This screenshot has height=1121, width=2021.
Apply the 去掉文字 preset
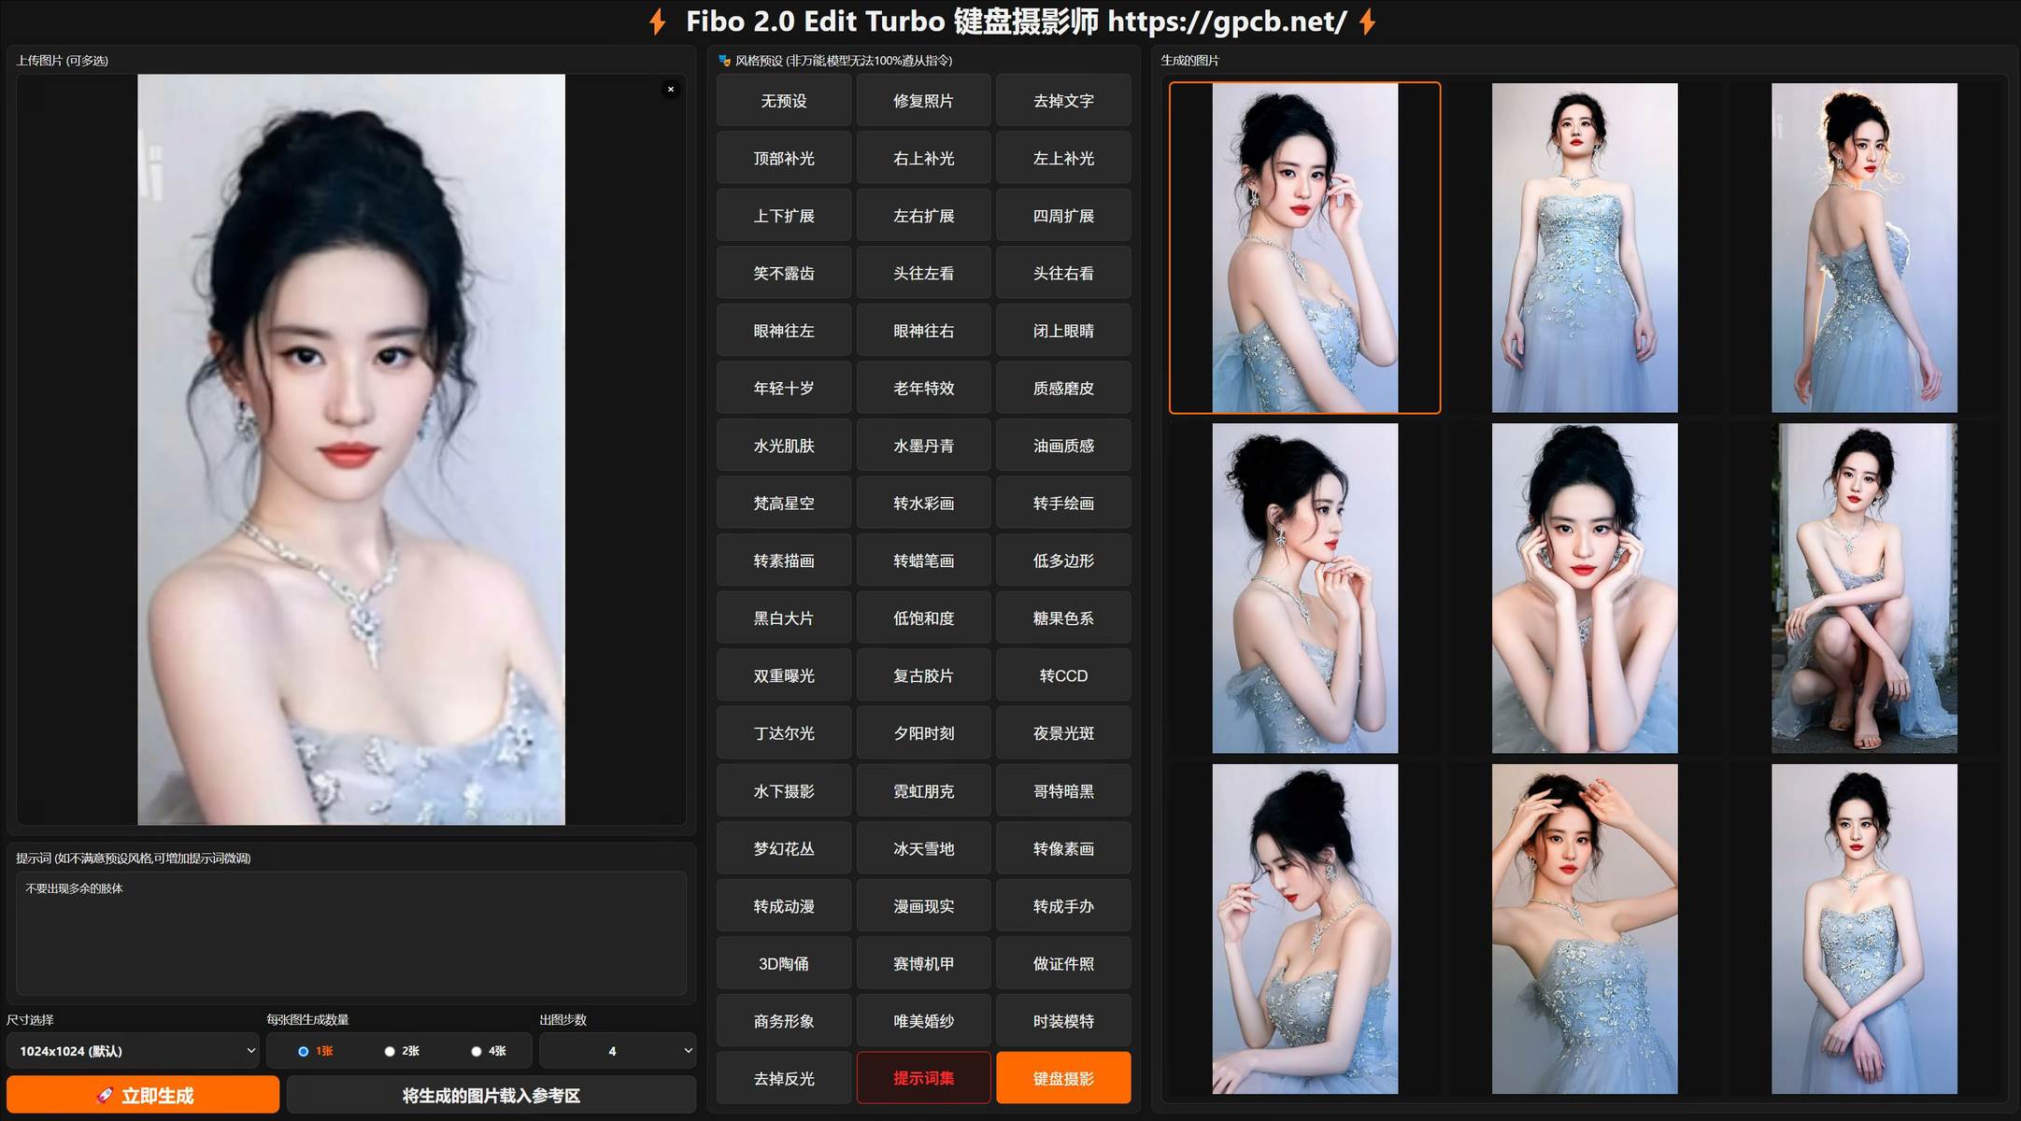[x=1063, y=101]
